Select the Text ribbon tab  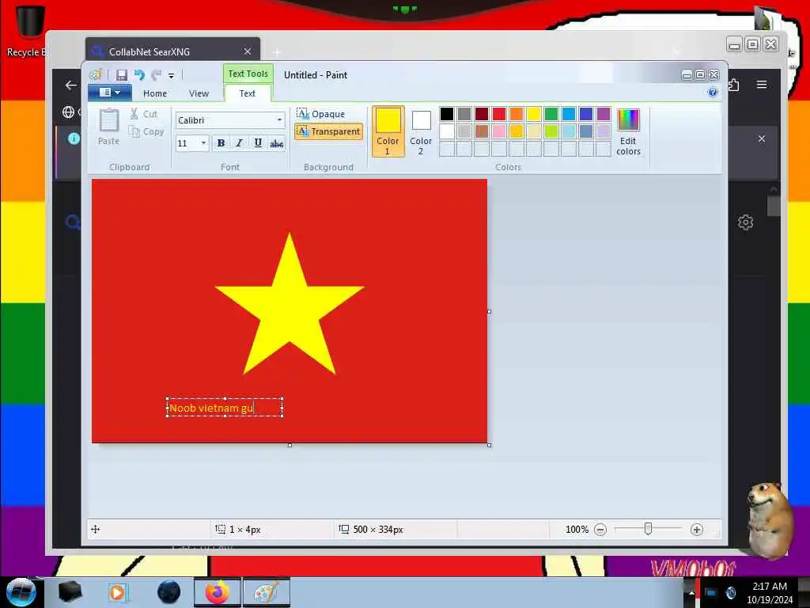(x=247, y=93)
